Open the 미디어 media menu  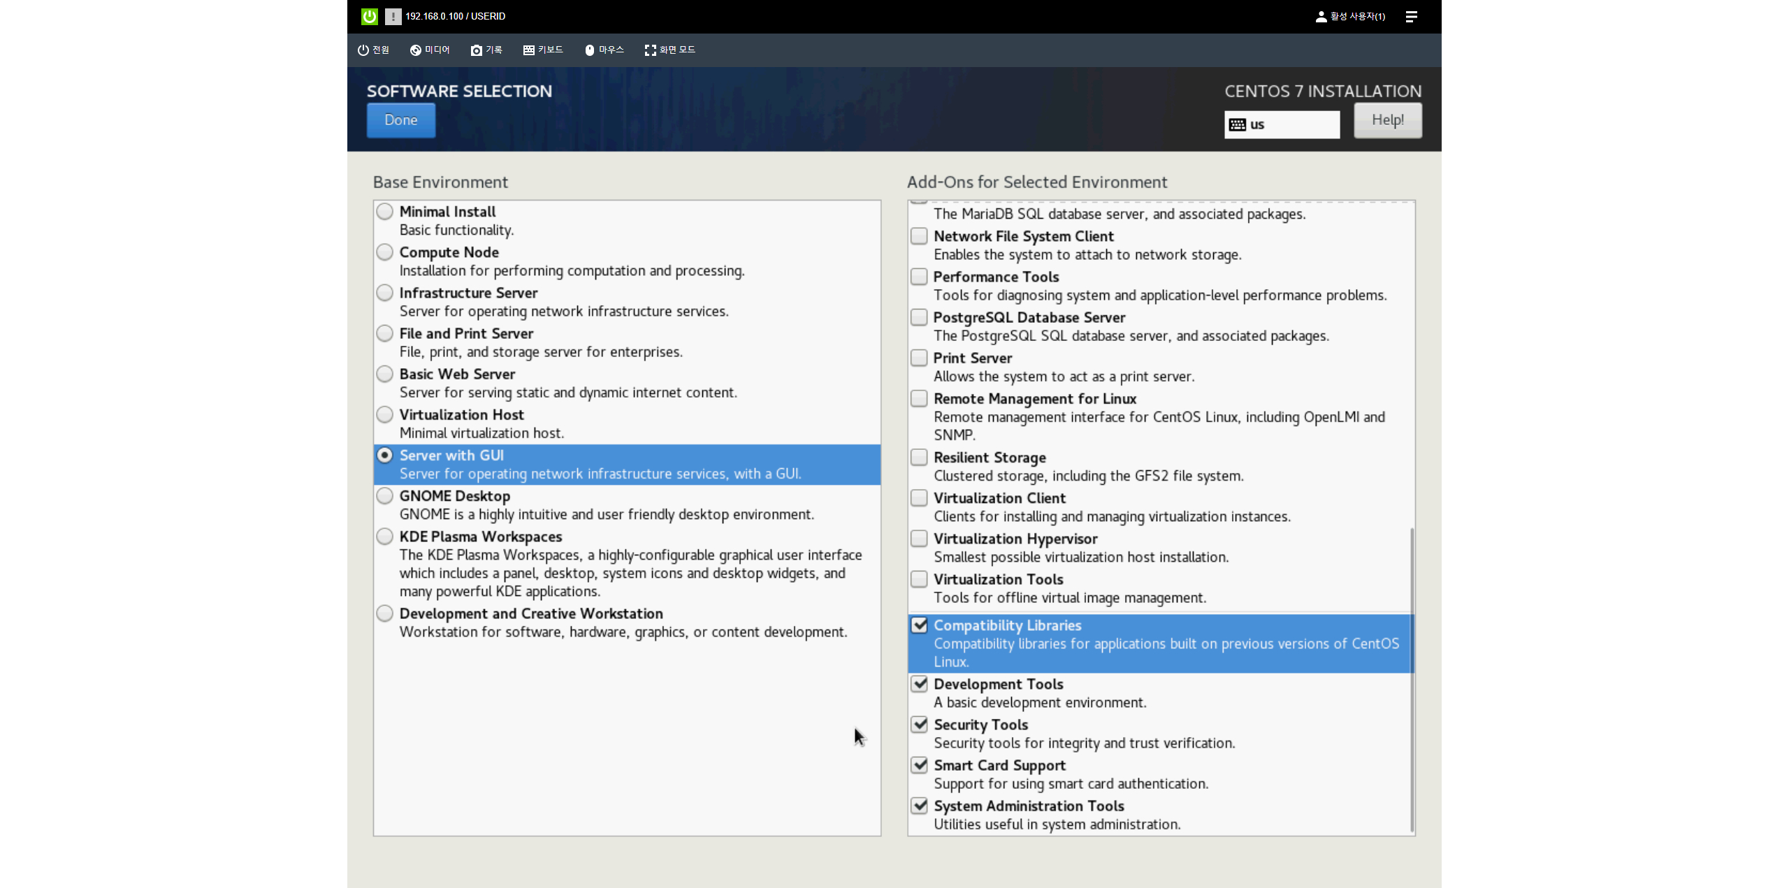[x=430, y=50]
